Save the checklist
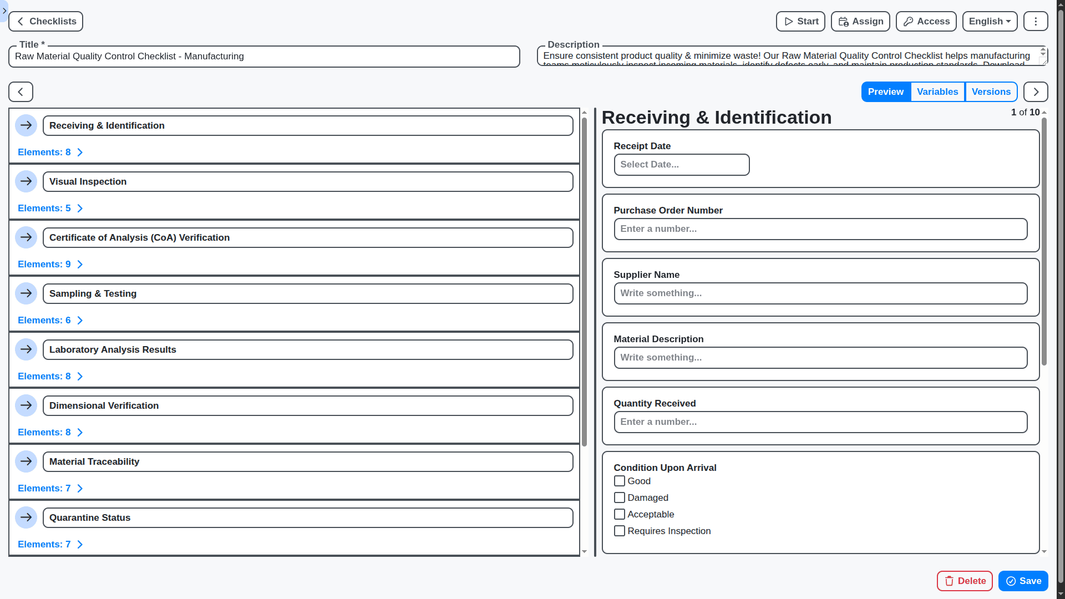1065x599 pixels. pos(1022,581)
